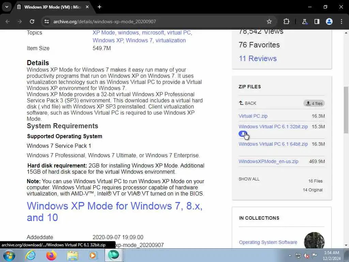
Task: Go forward to the next page
Action: (20, 21)
